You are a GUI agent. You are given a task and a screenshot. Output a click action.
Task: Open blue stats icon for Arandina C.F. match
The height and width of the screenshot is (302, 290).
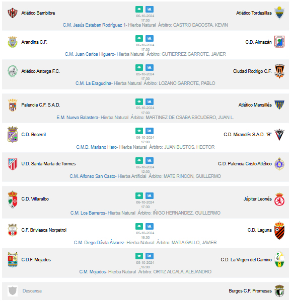point(150,38)
